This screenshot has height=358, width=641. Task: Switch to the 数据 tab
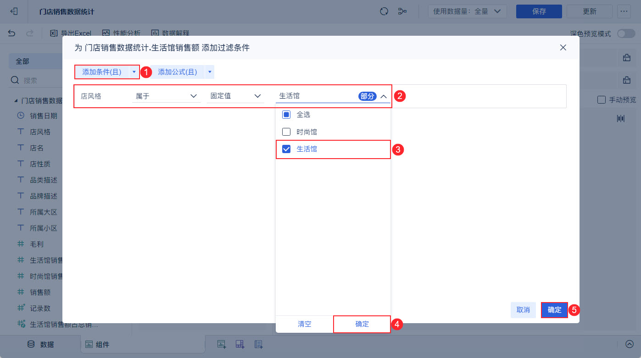point(40,345)
